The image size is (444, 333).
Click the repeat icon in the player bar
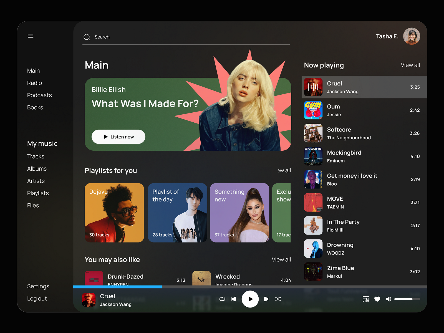222,299
